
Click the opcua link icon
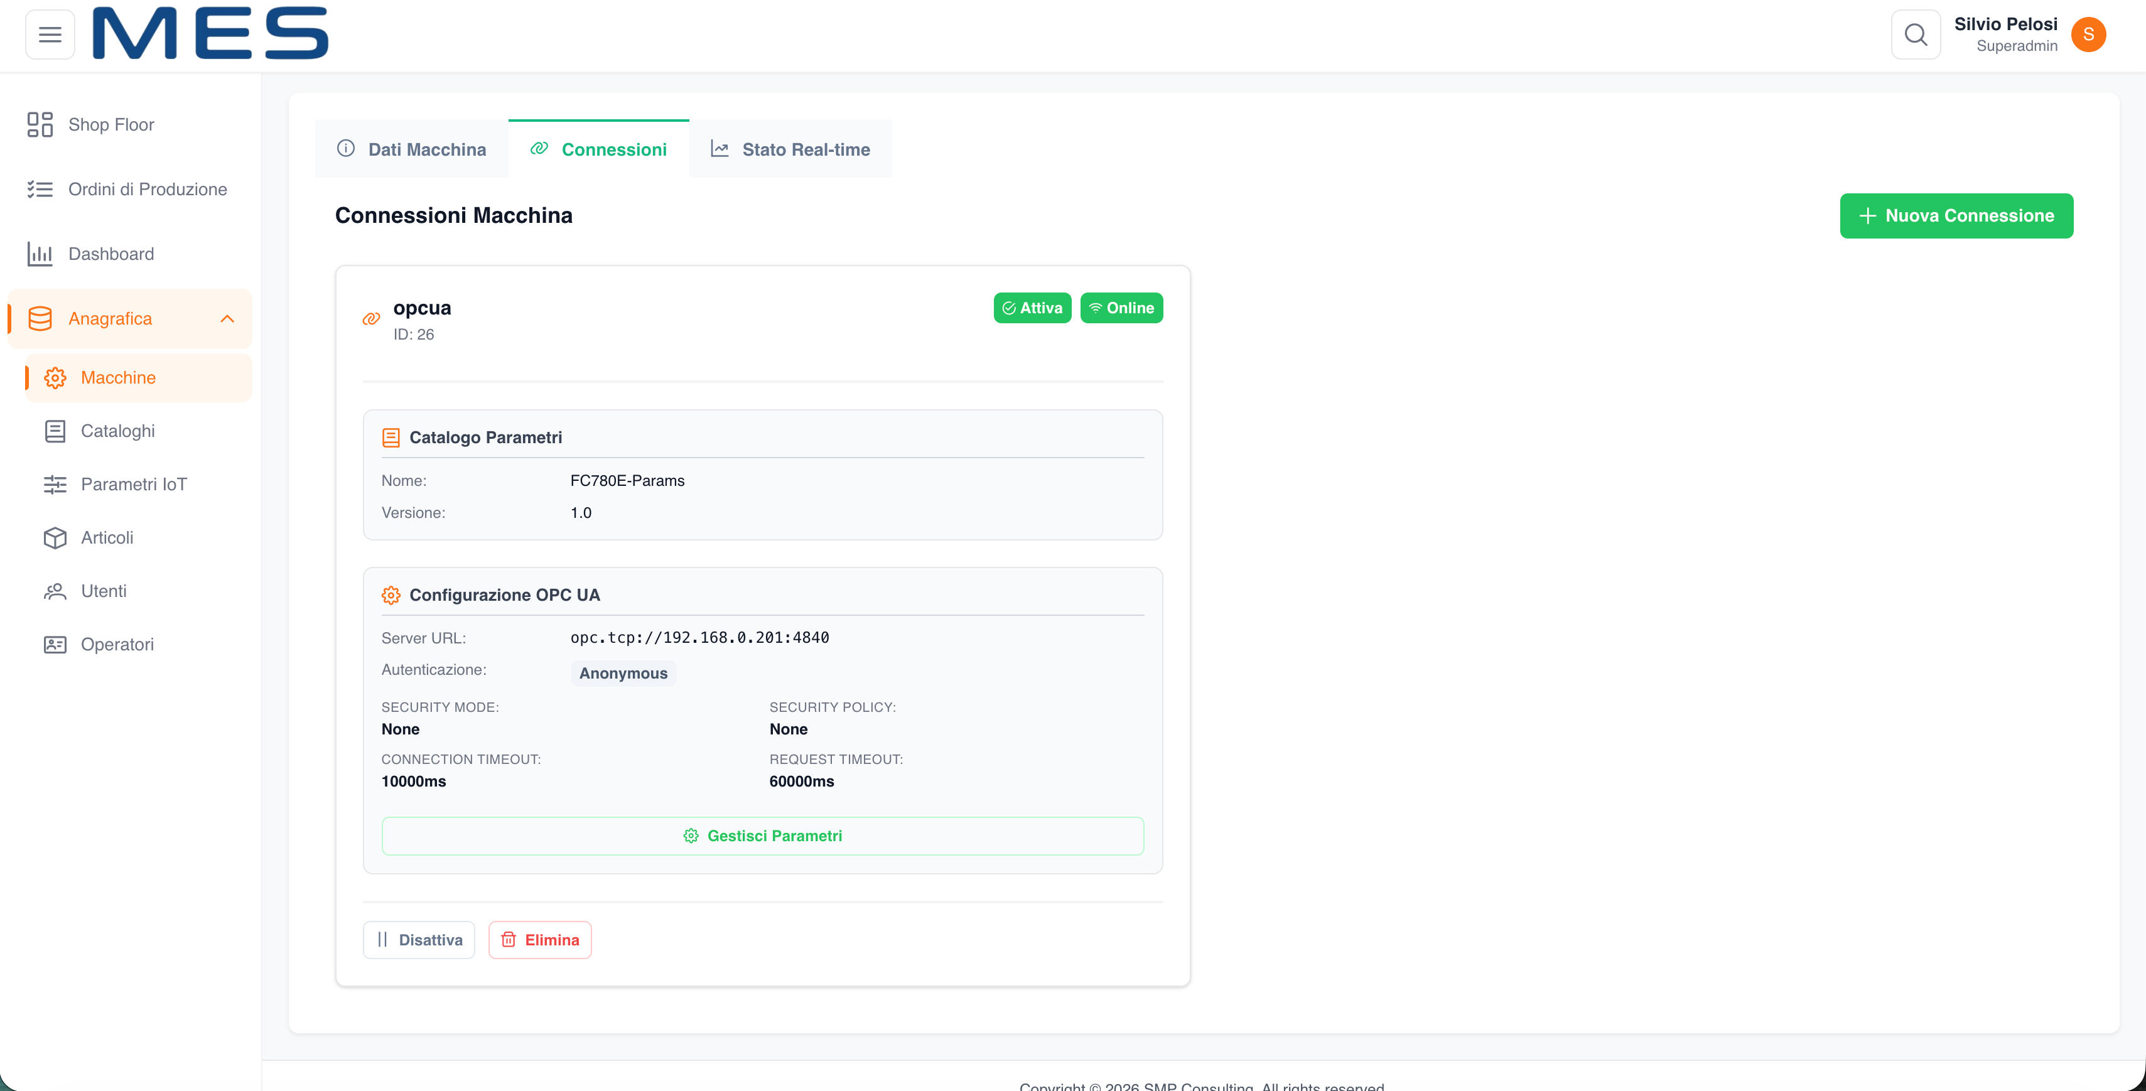click(372, 319)
